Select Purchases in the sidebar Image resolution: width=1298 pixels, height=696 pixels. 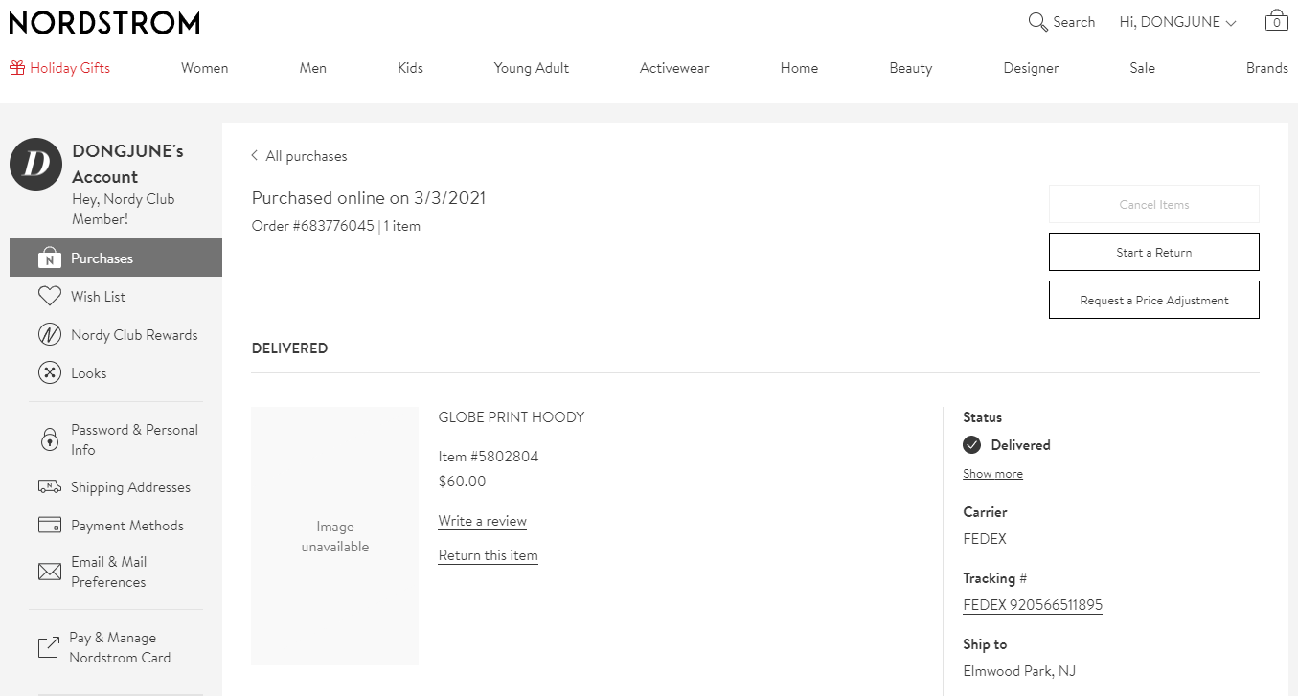[x=116, y=258]
